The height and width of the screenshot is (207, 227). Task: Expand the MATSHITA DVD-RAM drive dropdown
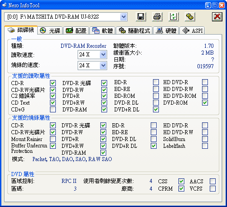pos(123,17)
